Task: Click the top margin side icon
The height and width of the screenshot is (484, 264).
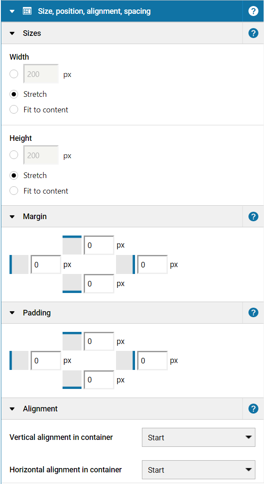Action: [x=72, y=245]
